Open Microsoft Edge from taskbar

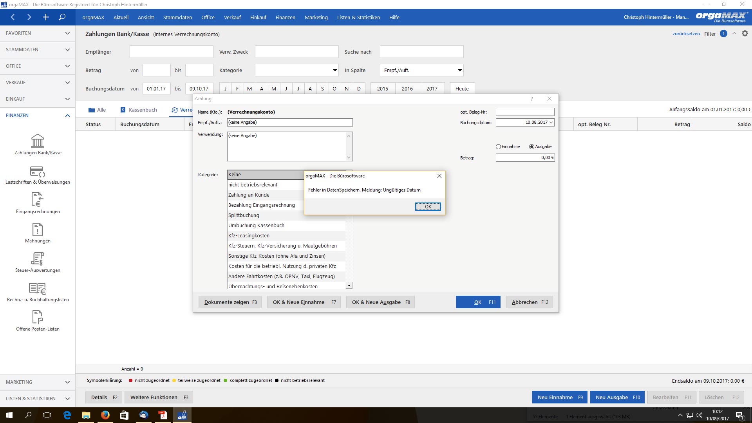tap(67, 415)
